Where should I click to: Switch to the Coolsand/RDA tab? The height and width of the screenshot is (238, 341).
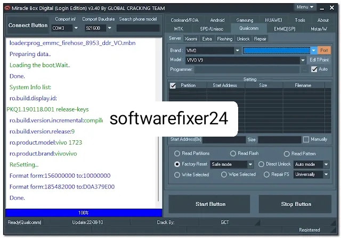[184, 20]
